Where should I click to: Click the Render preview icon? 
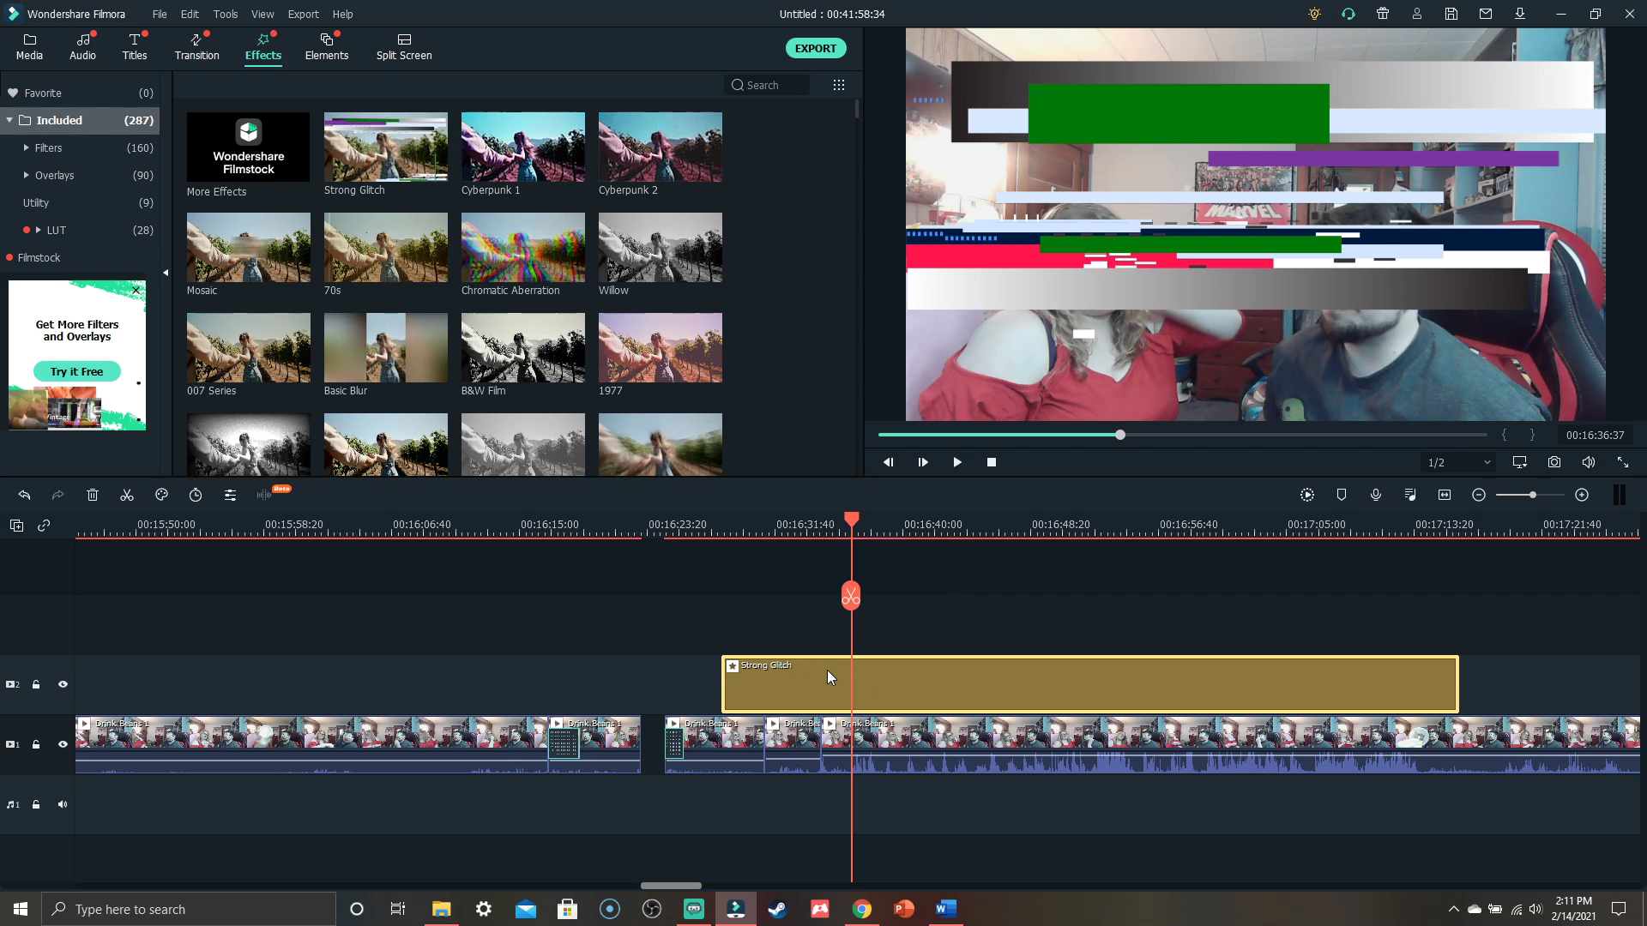point(1307,496)
